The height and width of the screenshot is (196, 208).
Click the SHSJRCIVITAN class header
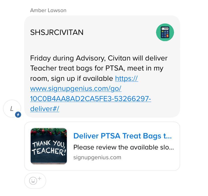tap(57, 32)
